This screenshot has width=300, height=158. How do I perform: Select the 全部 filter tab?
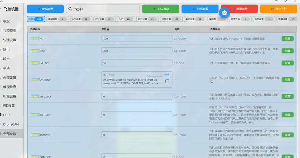36,19
